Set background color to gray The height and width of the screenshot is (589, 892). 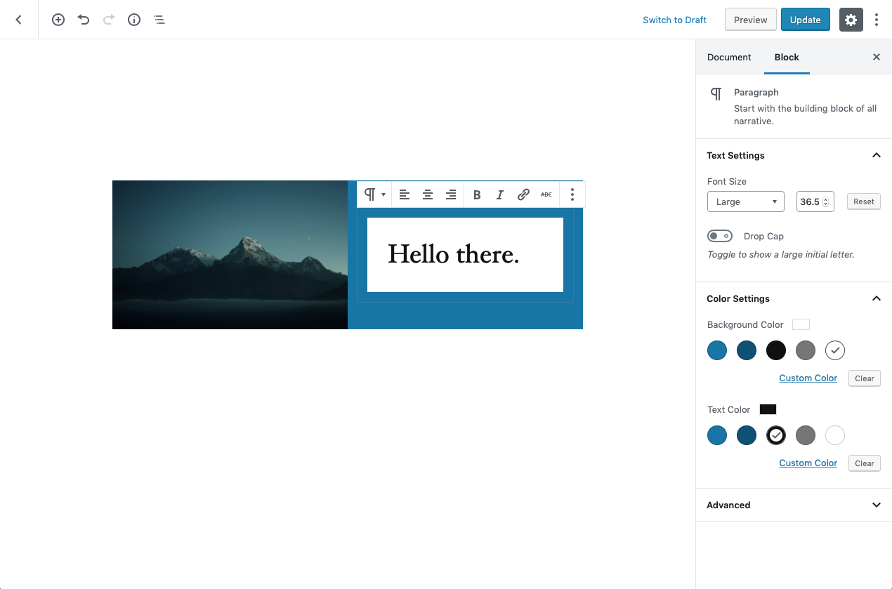806,350
